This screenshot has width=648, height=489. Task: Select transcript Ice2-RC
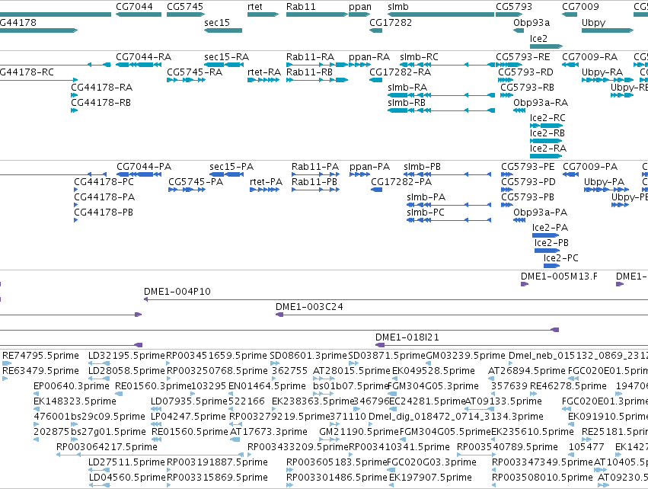547,118
